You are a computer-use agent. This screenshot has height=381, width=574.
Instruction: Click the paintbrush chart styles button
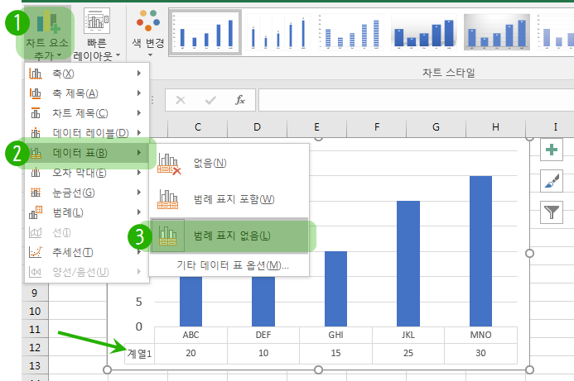coord(552,181)
